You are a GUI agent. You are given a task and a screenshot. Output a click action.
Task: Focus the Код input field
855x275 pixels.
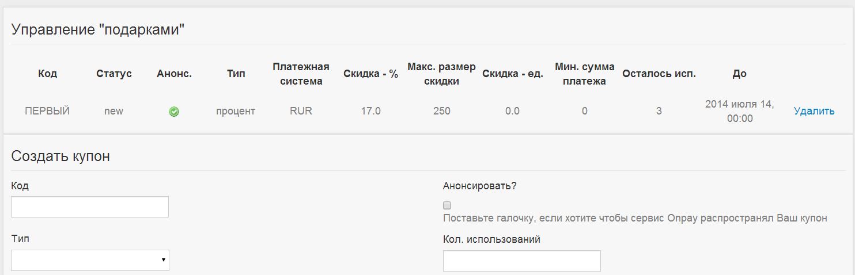point(90,207)
